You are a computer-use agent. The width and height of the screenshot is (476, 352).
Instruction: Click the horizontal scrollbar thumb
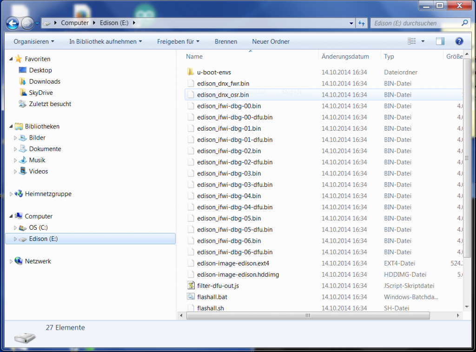point(308,316)
